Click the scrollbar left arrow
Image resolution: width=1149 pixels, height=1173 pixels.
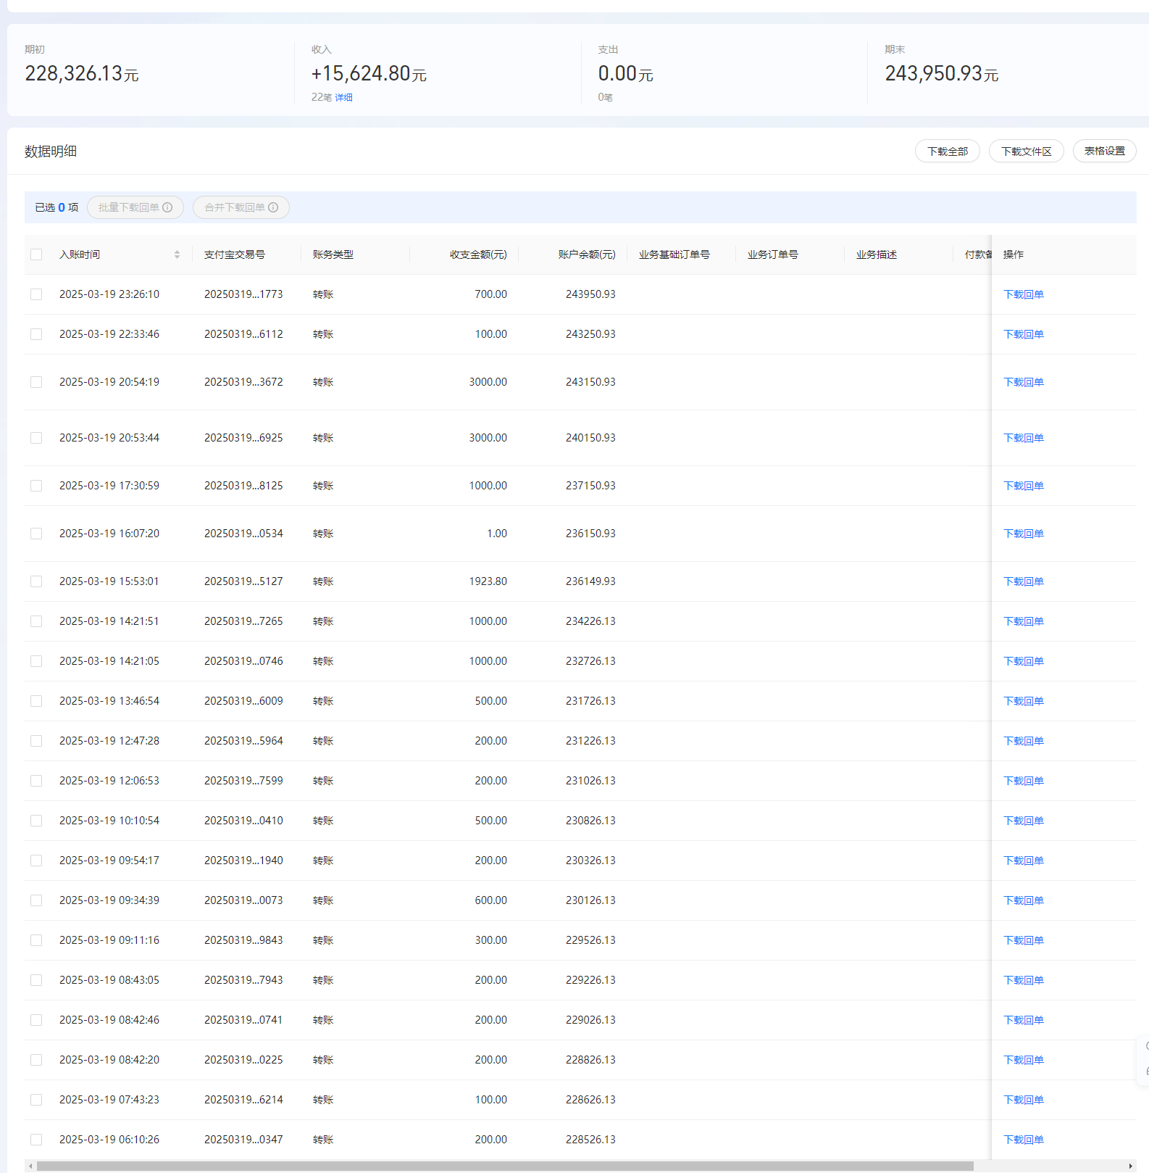30,1166
